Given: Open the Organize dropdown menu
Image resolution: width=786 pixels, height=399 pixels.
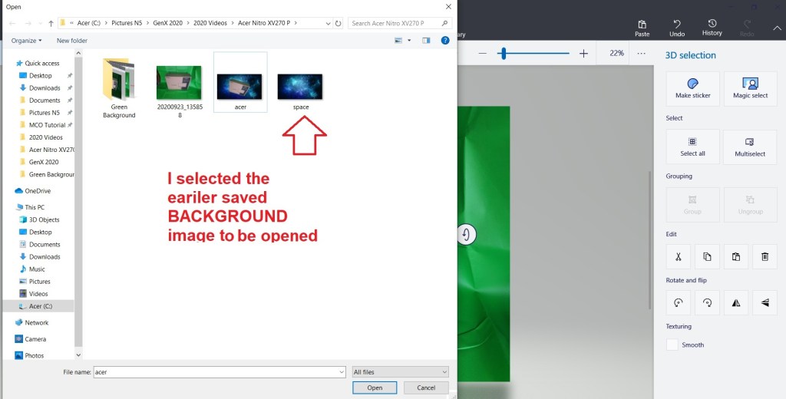Looking at the screenshot, I should [26, 40].
